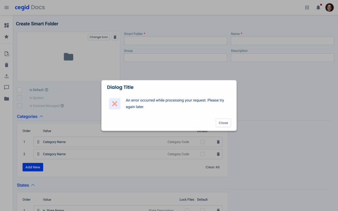Open the comments panel from the sidebar
This screenshot has width=338, height=211.
6,87
